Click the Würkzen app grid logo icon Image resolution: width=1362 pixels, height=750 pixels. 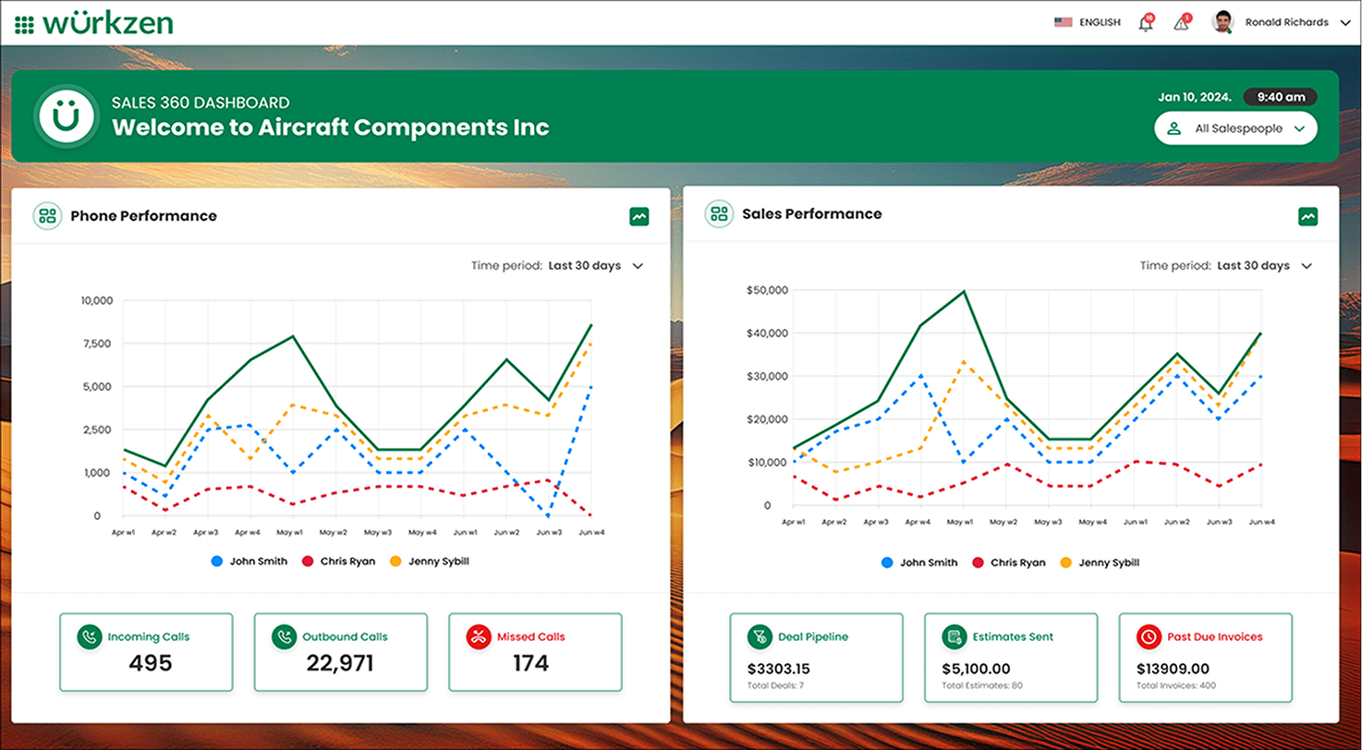coord(26,24)
